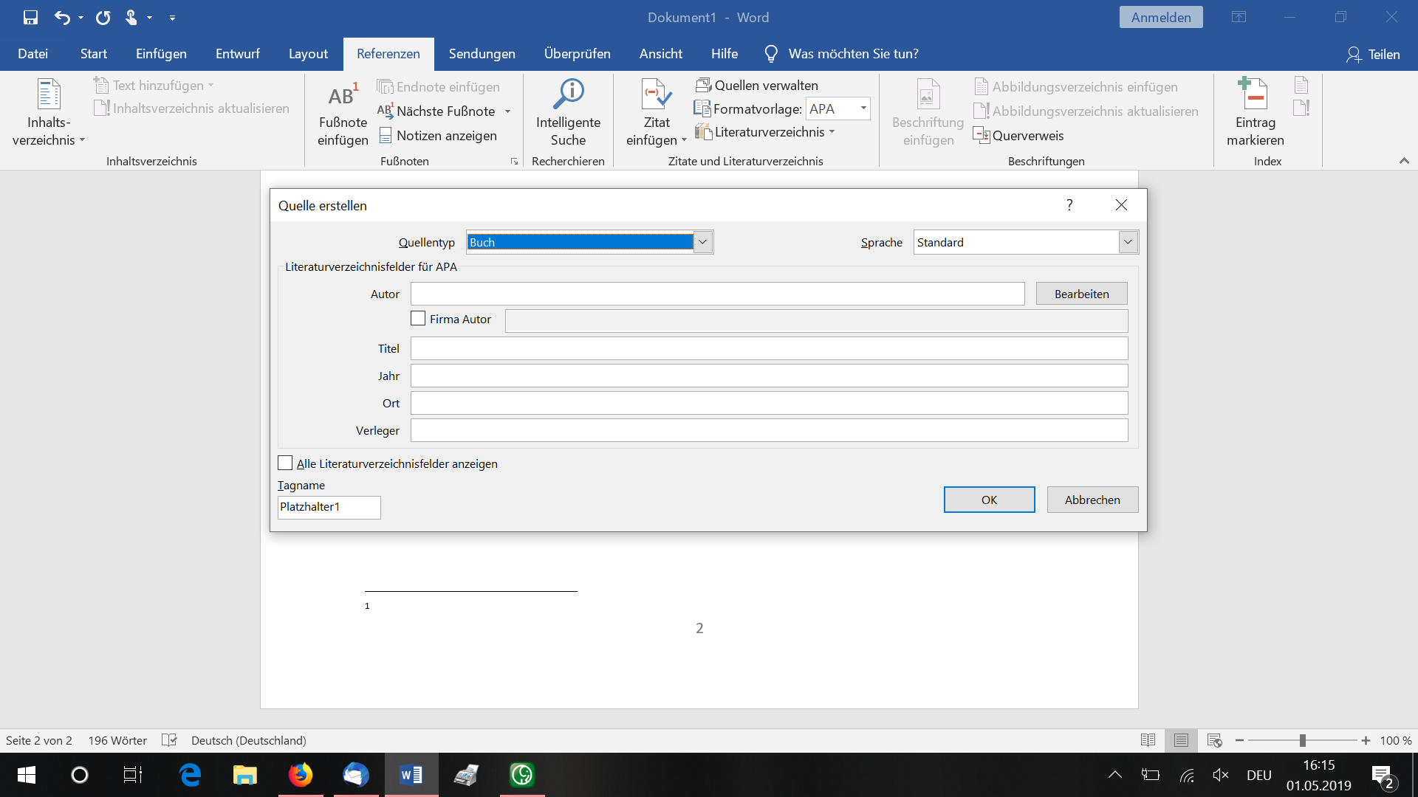This screenshot has height=797, width=1418.
Task: Show hidden system tray icons
Action: pos(1115,775)
